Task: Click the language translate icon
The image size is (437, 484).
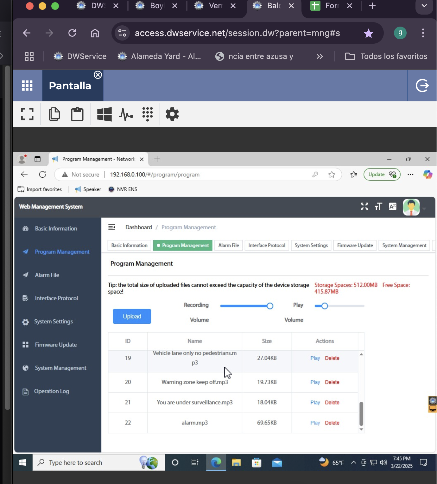Action: point(393,207)
